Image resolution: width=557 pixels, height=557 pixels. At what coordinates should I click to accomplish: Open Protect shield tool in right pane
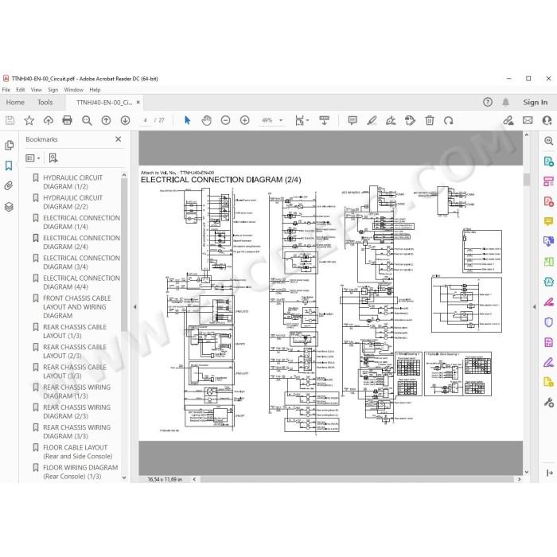(548, 322)
